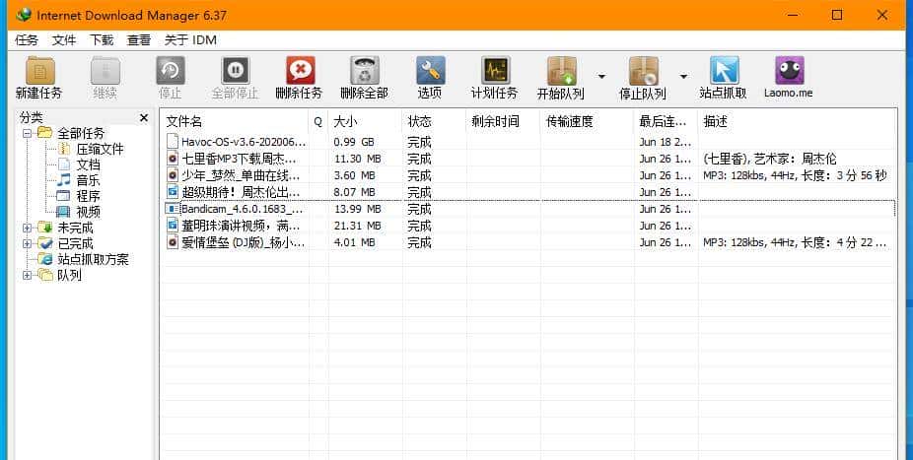This screenshot has height=460, width=913.
Task: Click the 站点抓取 site grabber icon
Action: [x=724, y=71]
